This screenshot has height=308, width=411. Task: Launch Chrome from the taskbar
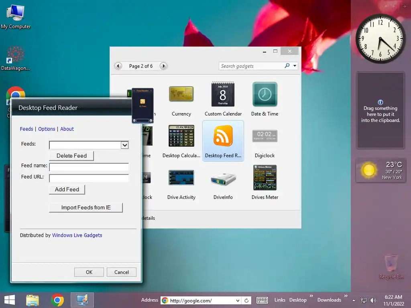click(57, 300)
